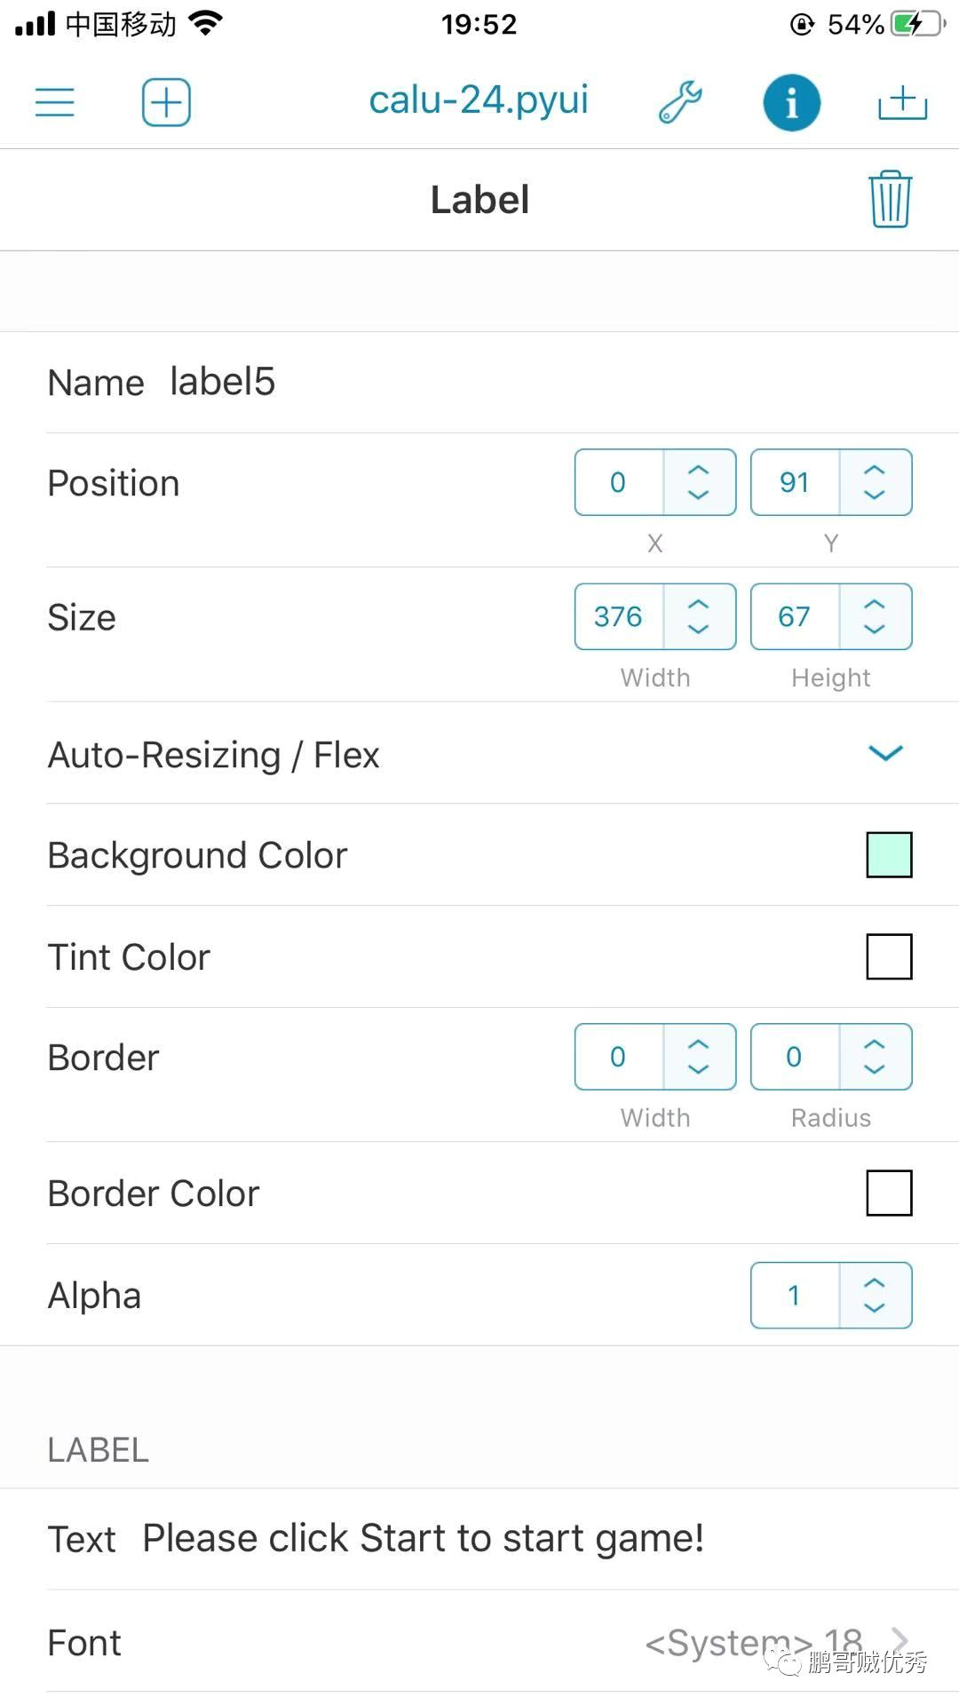Edit the label Text field
The height and width of the screenshot is (1705, 959).
pyautogui.click(x=424, y=1539)
